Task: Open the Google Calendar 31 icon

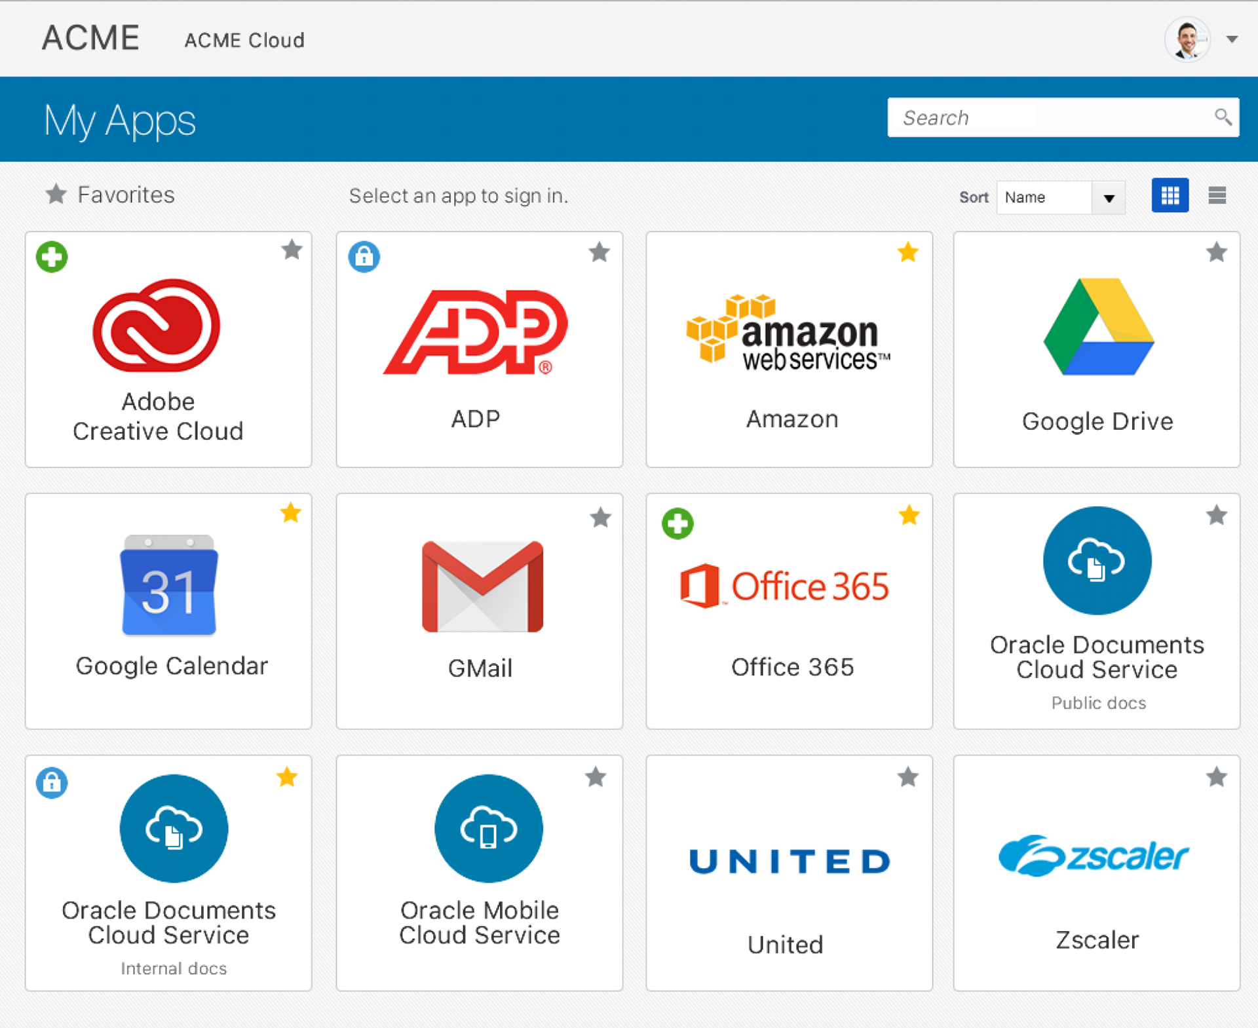Action: [x=169, y=585]
